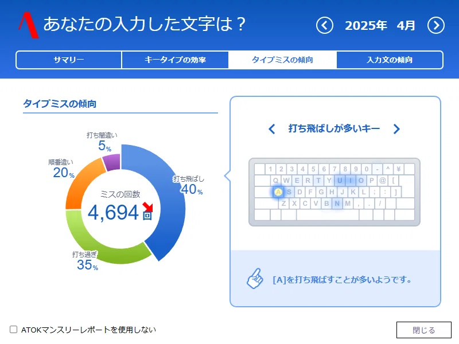Click the N key on keyboard diagram
This screenshot has height=344, width=459.
click(337, 204)
